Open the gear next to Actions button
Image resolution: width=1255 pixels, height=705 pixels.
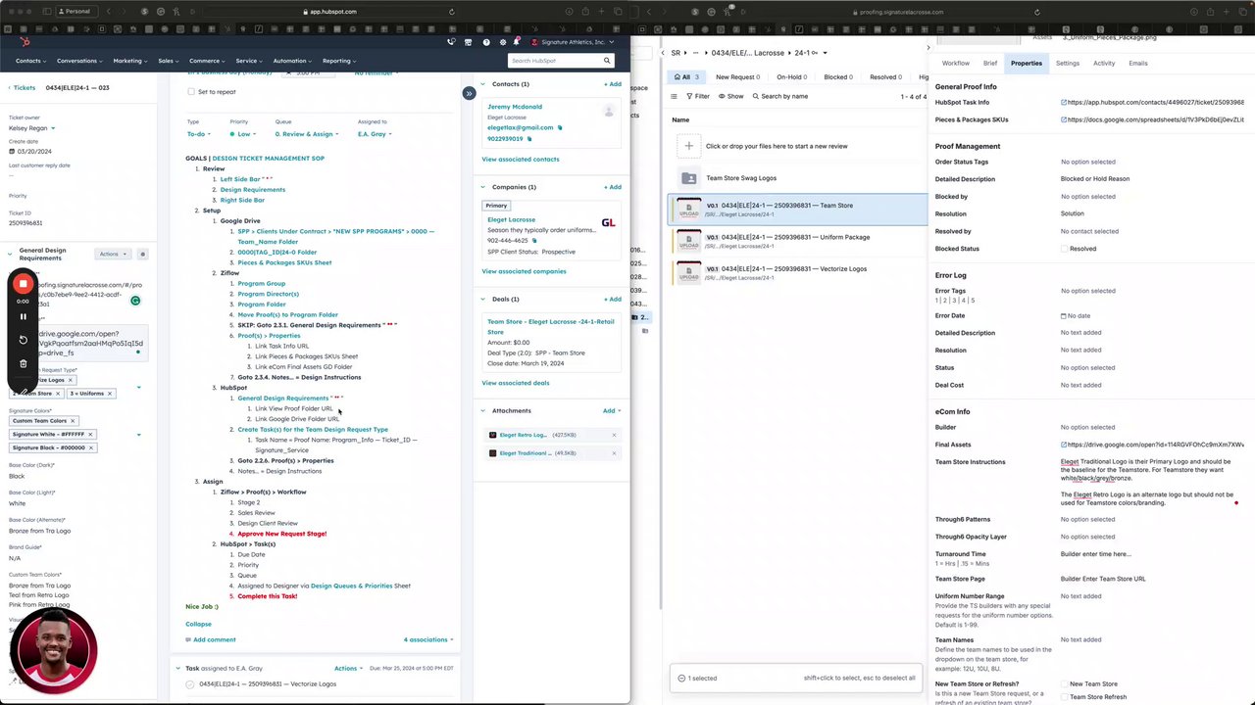point(142,255)
